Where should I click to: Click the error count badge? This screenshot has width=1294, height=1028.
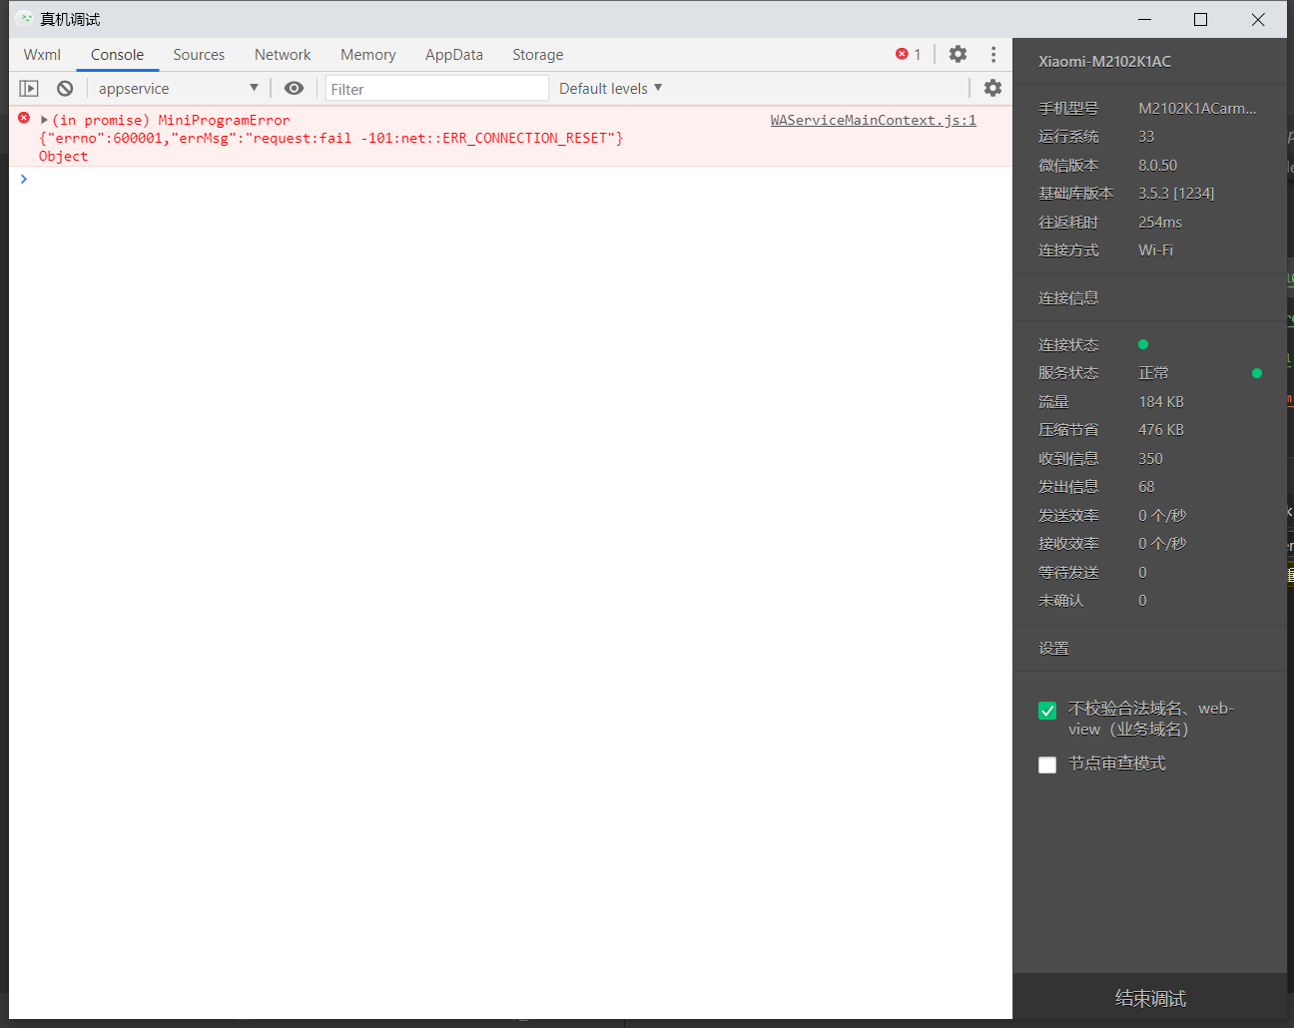click(908, 55)
